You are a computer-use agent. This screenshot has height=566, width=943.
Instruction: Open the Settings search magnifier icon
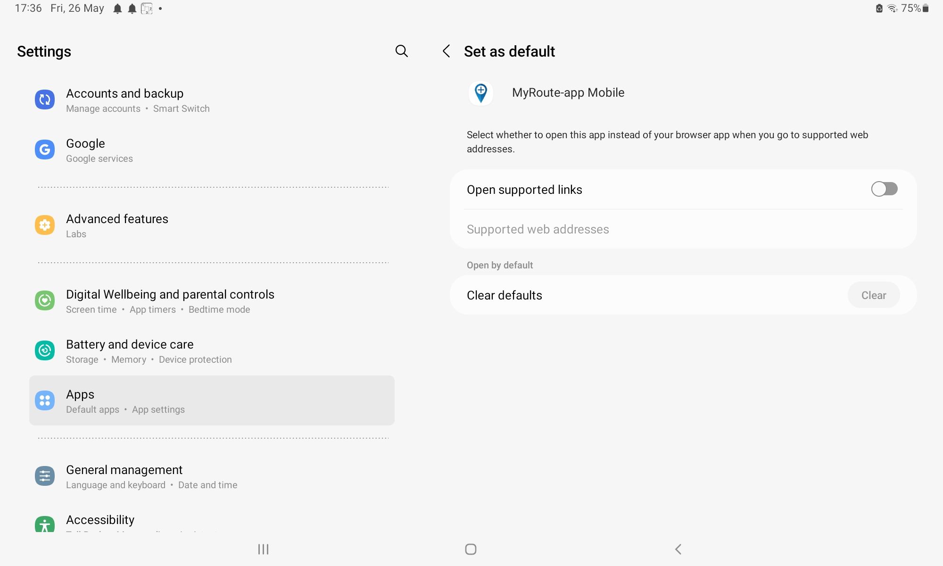pos(401,51)
